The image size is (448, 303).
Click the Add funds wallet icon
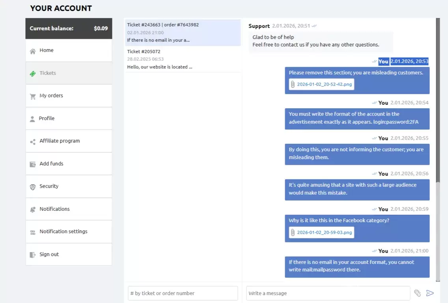point(33,164)
